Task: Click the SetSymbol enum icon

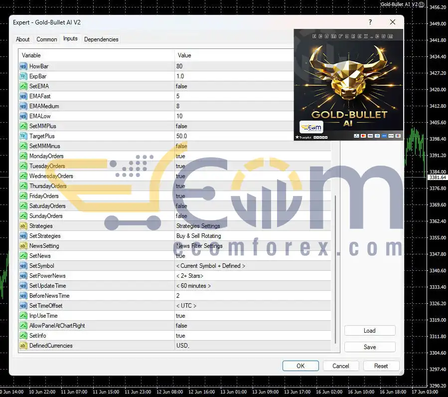Action: 23,266
